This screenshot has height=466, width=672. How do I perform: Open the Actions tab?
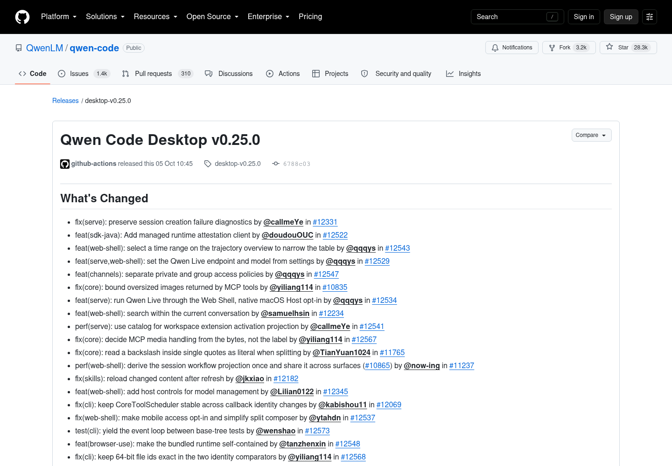[283, 74]
